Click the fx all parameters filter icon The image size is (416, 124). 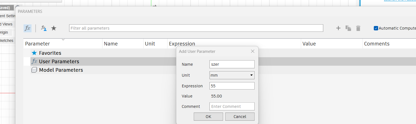point(27,28)
